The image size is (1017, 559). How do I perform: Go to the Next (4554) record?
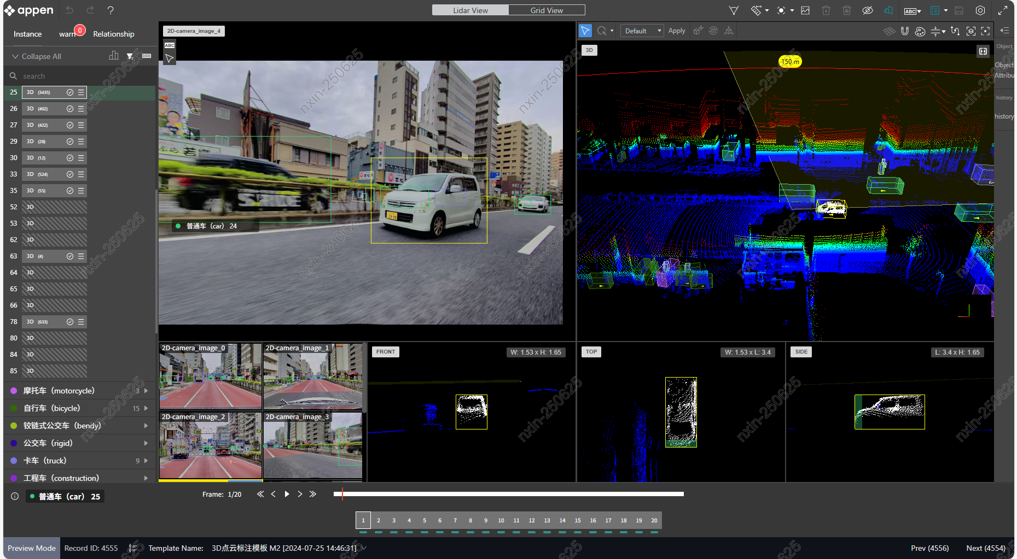[985, 548]
